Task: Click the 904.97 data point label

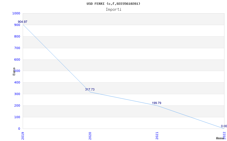Action: tap(23, 22)
